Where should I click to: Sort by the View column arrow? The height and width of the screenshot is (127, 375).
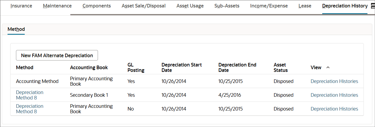pyautogui.click(x=328, y=68)
